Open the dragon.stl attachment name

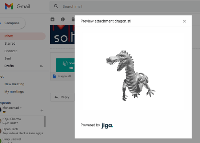tap(64, 77)
